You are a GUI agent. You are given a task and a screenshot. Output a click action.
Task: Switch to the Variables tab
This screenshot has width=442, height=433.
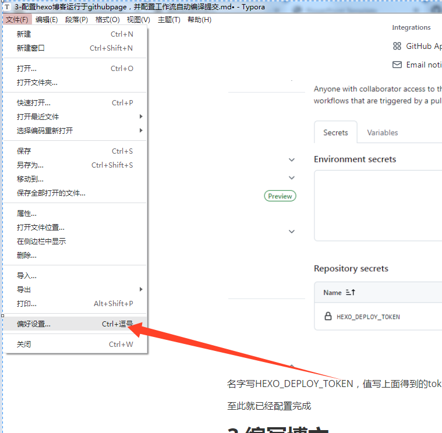pos(382,133)
